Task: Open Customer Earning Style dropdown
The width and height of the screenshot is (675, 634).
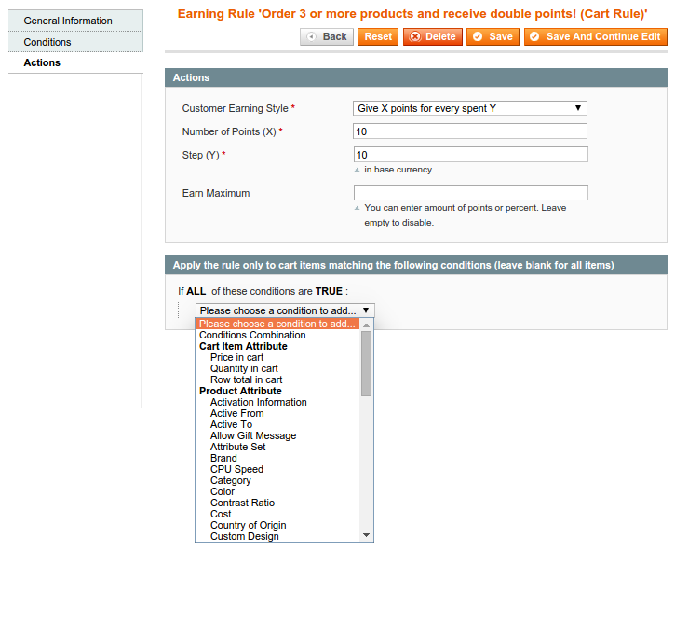Action: pyautogui.click(x=470, y=108)
